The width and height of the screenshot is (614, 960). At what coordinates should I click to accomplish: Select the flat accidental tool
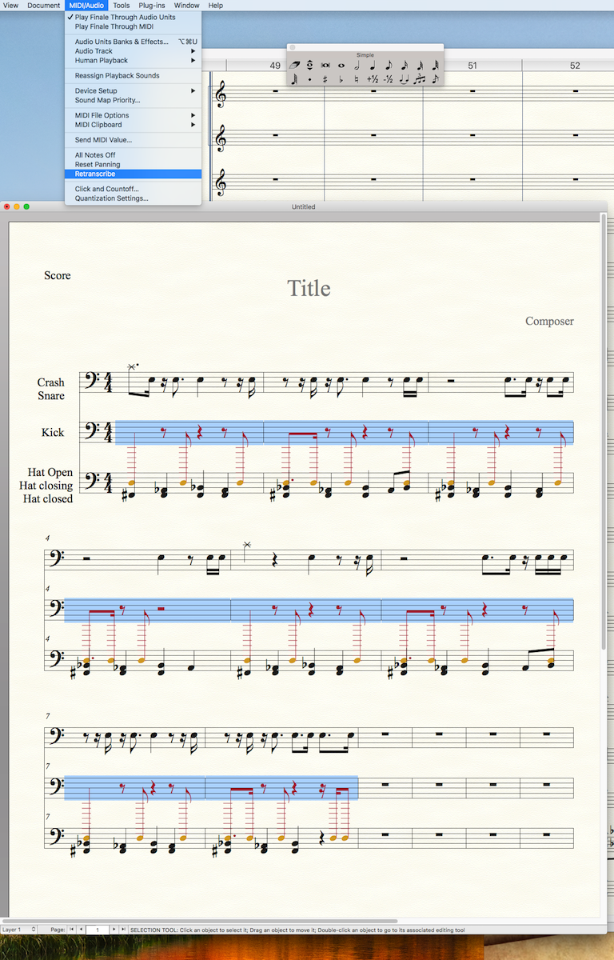[x=341, y=79]
